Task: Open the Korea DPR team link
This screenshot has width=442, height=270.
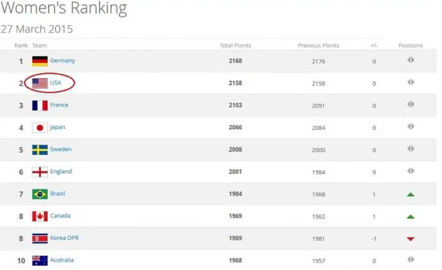Action: (64, 238)
